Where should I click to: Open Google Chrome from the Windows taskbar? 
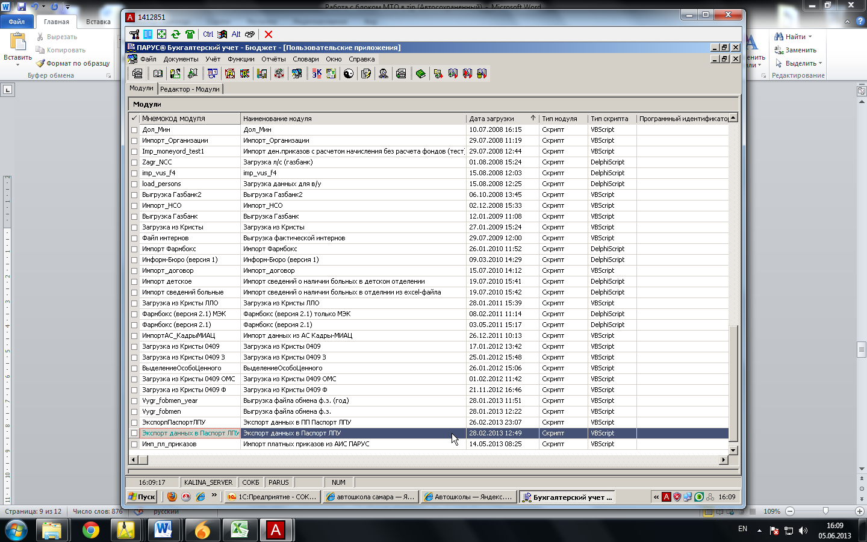91,530
